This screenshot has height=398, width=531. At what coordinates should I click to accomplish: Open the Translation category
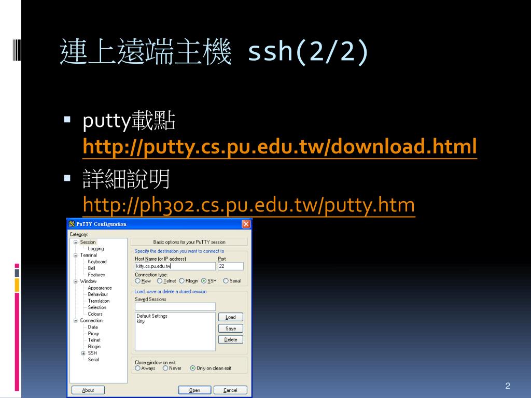(x=99, y=301)
